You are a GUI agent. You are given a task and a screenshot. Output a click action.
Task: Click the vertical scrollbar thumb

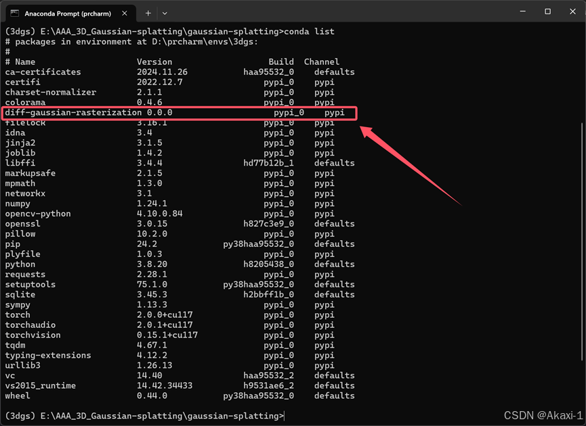click(x=582, y=241)
